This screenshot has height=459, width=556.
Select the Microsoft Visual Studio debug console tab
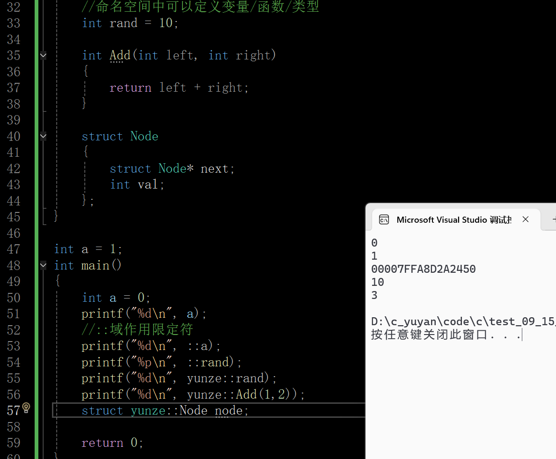456,220
